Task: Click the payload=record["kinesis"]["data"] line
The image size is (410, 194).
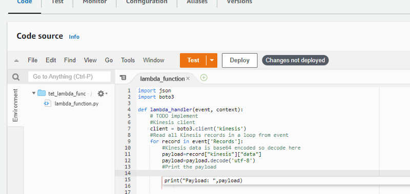Action: (212, 154)
